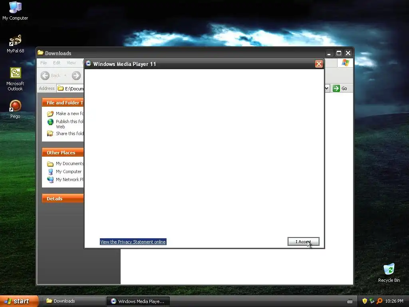Launch MyPal 68 browser shortcut
Viewport: 409px width, 307px height.
pos(15,44)
